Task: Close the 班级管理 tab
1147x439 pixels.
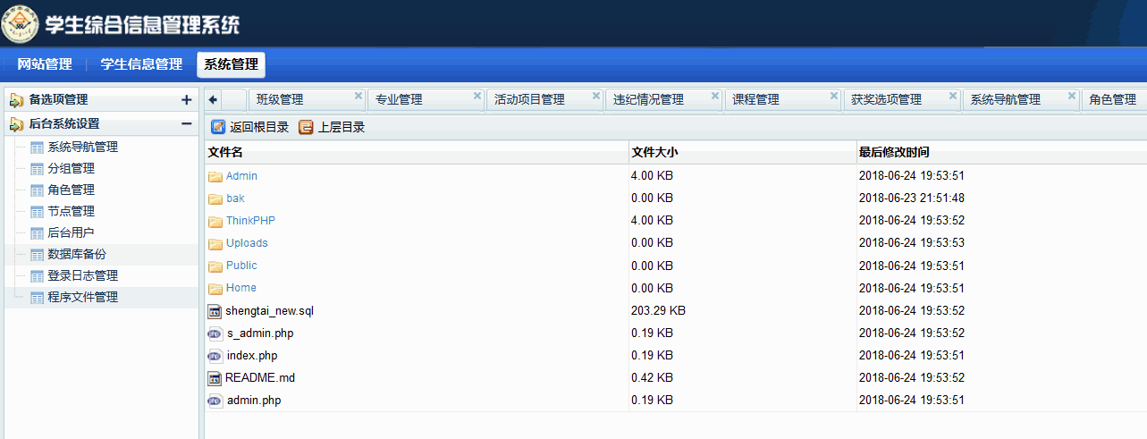Action: pyautogui.click(x=358, y=96)
